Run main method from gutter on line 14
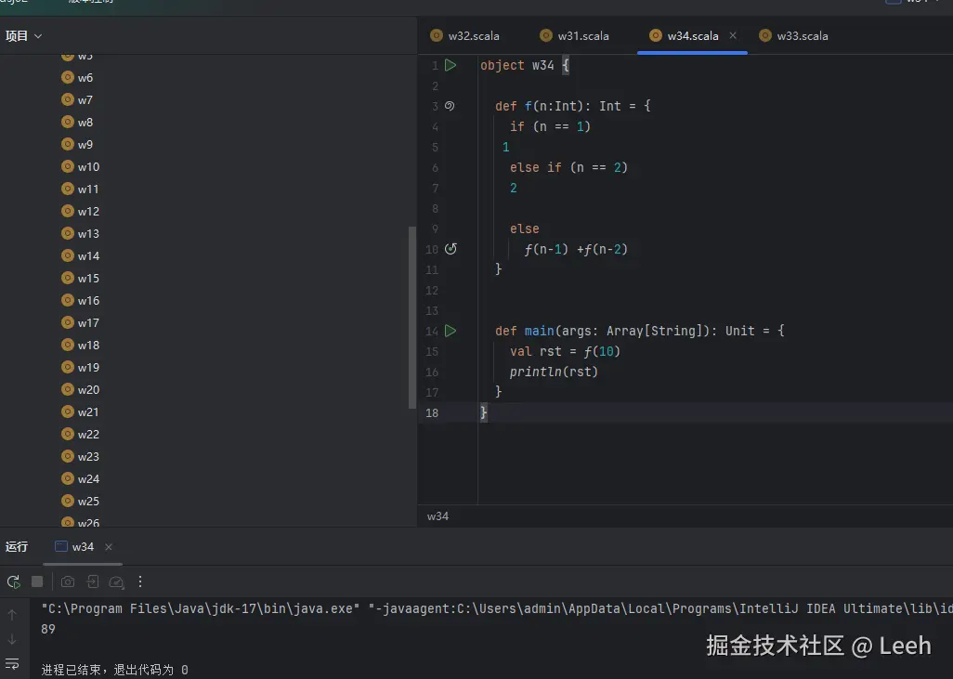 pos(451,331)
